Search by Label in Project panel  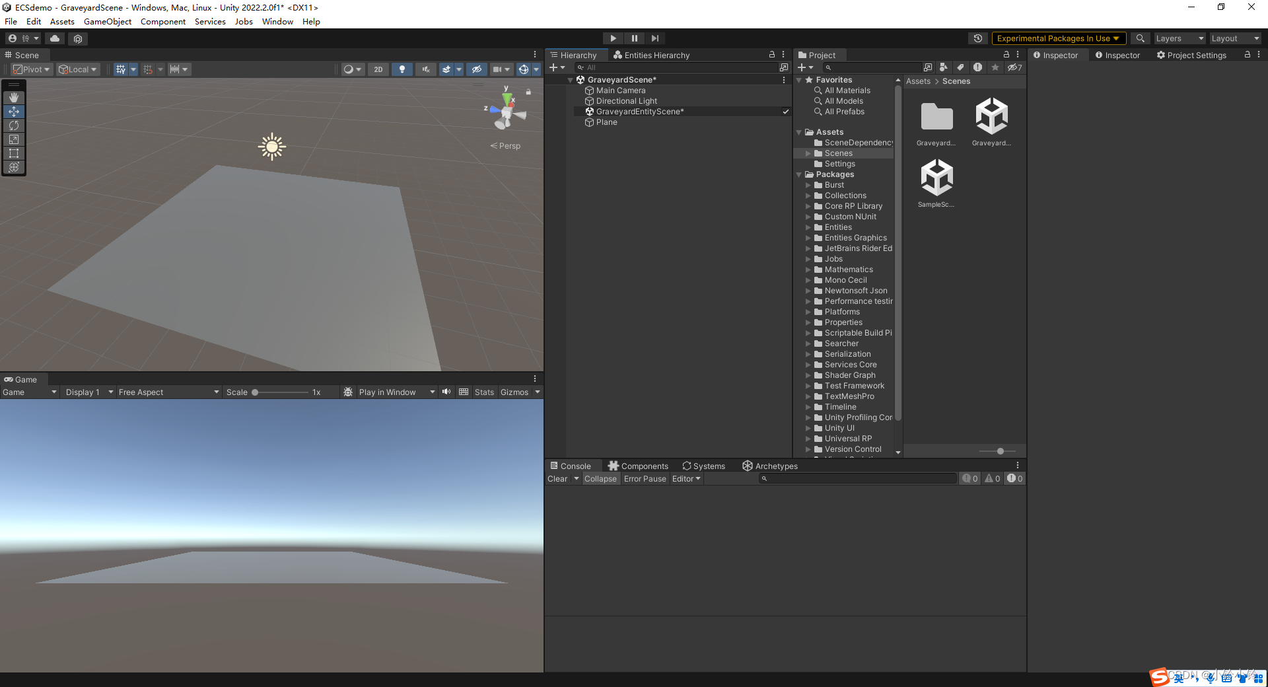(961, 67)
